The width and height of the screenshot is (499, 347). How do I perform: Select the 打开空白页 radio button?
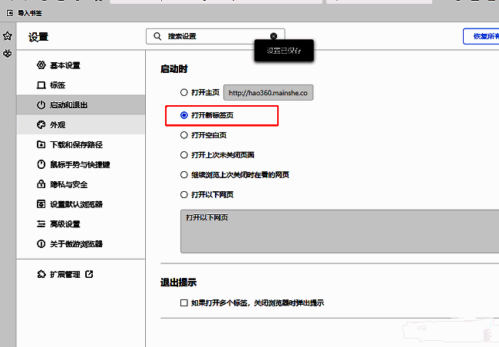point(183,135)
